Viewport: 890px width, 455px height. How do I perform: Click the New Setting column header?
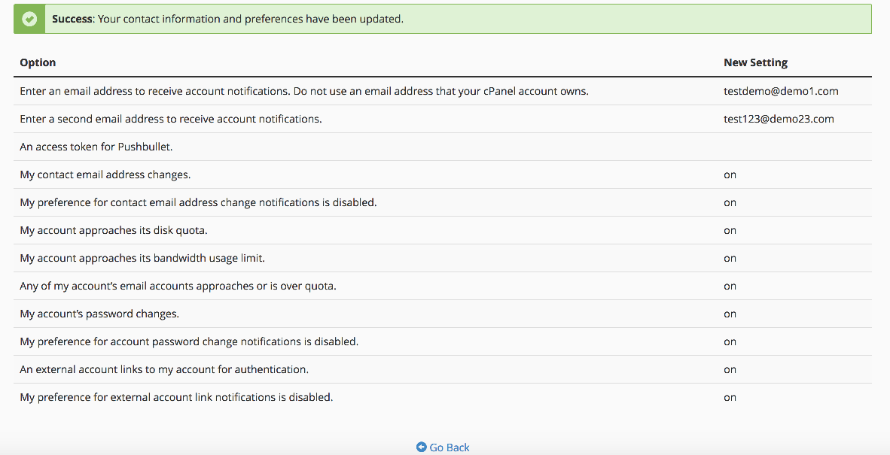pyautogui.click(x=755, y=62)
